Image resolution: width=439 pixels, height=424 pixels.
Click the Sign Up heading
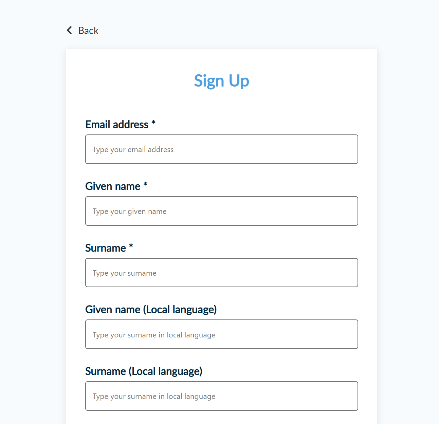[221, 81]
